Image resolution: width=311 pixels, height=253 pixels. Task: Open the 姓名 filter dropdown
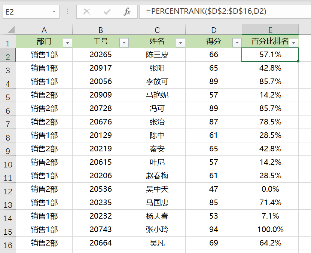pos(180,43)
